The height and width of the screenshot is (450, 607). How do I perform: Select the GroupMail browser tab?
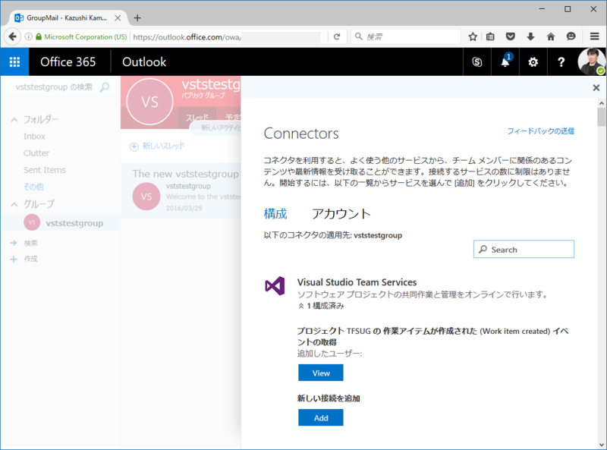pos(66,17)
